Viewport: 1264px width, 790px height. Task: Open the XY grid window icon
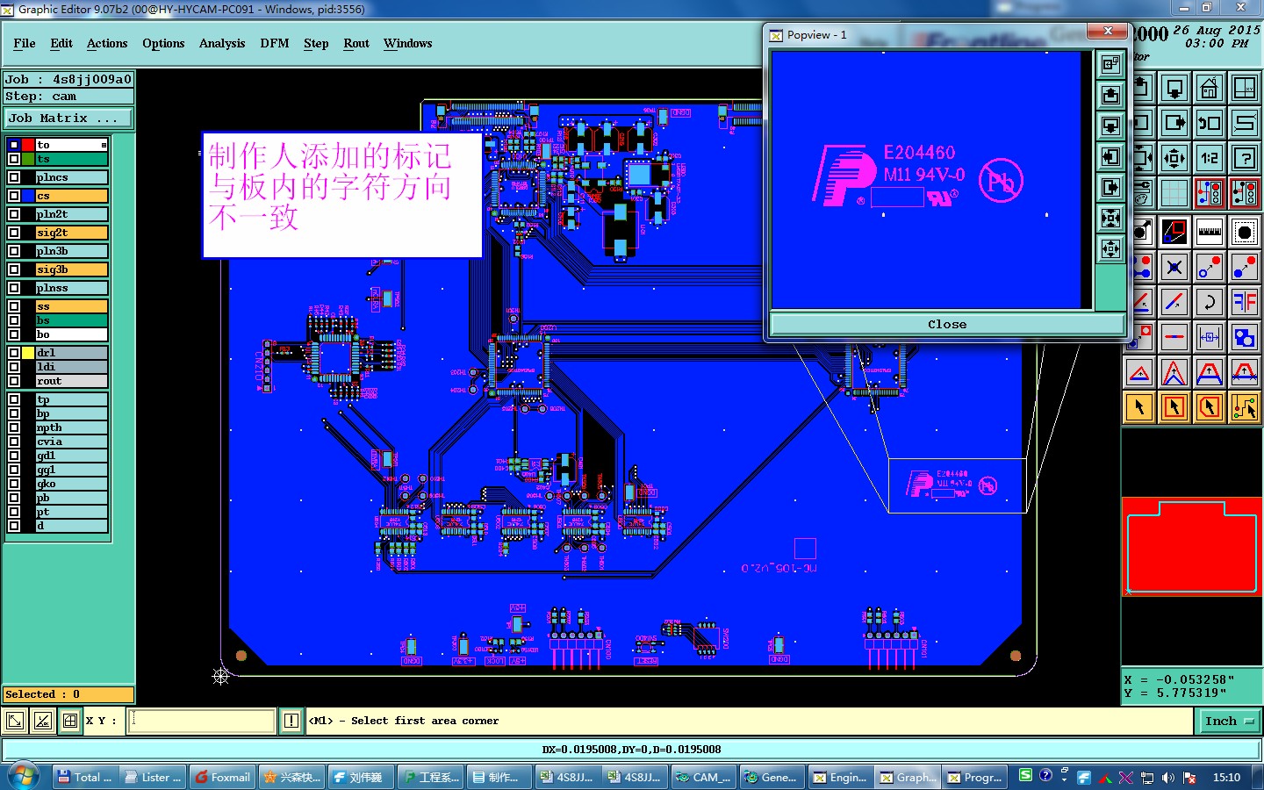point(1245,88)
